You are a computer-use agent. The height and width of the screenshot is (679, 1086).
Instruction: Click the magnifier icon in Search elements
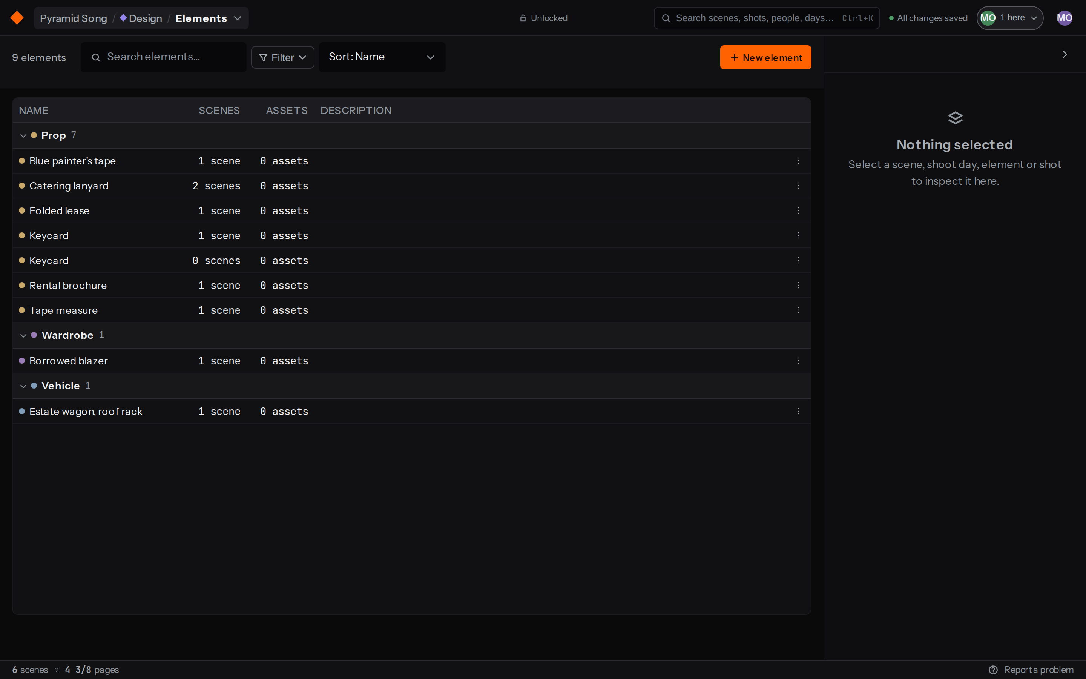[x=95, y=57]
